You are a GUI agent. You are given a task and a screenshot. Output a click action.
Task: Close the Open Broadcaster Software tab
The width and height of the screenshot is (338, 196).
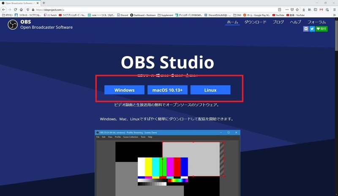[x=38, y=3]
